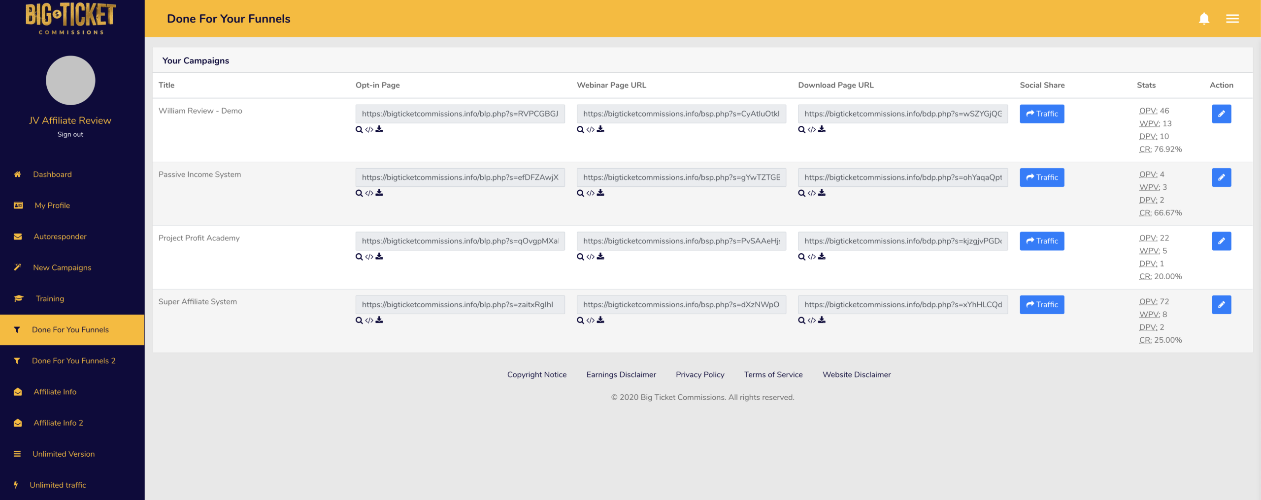Open Done For You Funnels 2
The width and height of the screenshot is (1261, 500).
(73, 361)
